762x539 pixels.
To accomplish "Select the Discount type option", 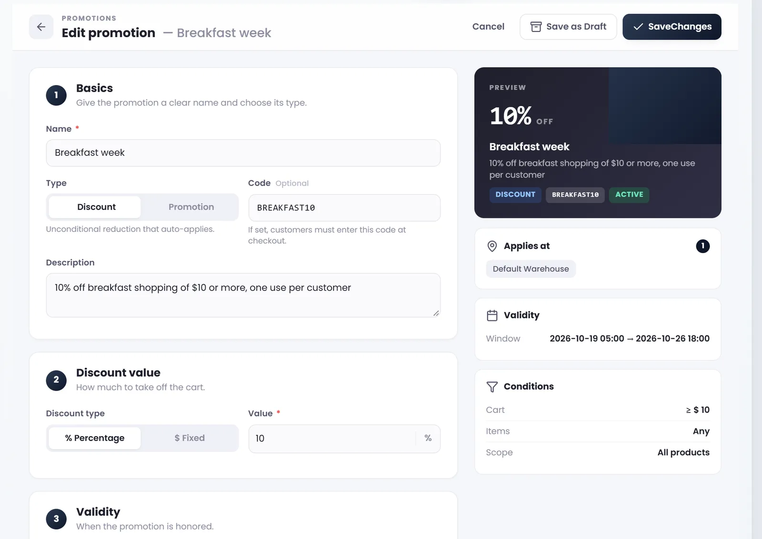I will [95, 207].
